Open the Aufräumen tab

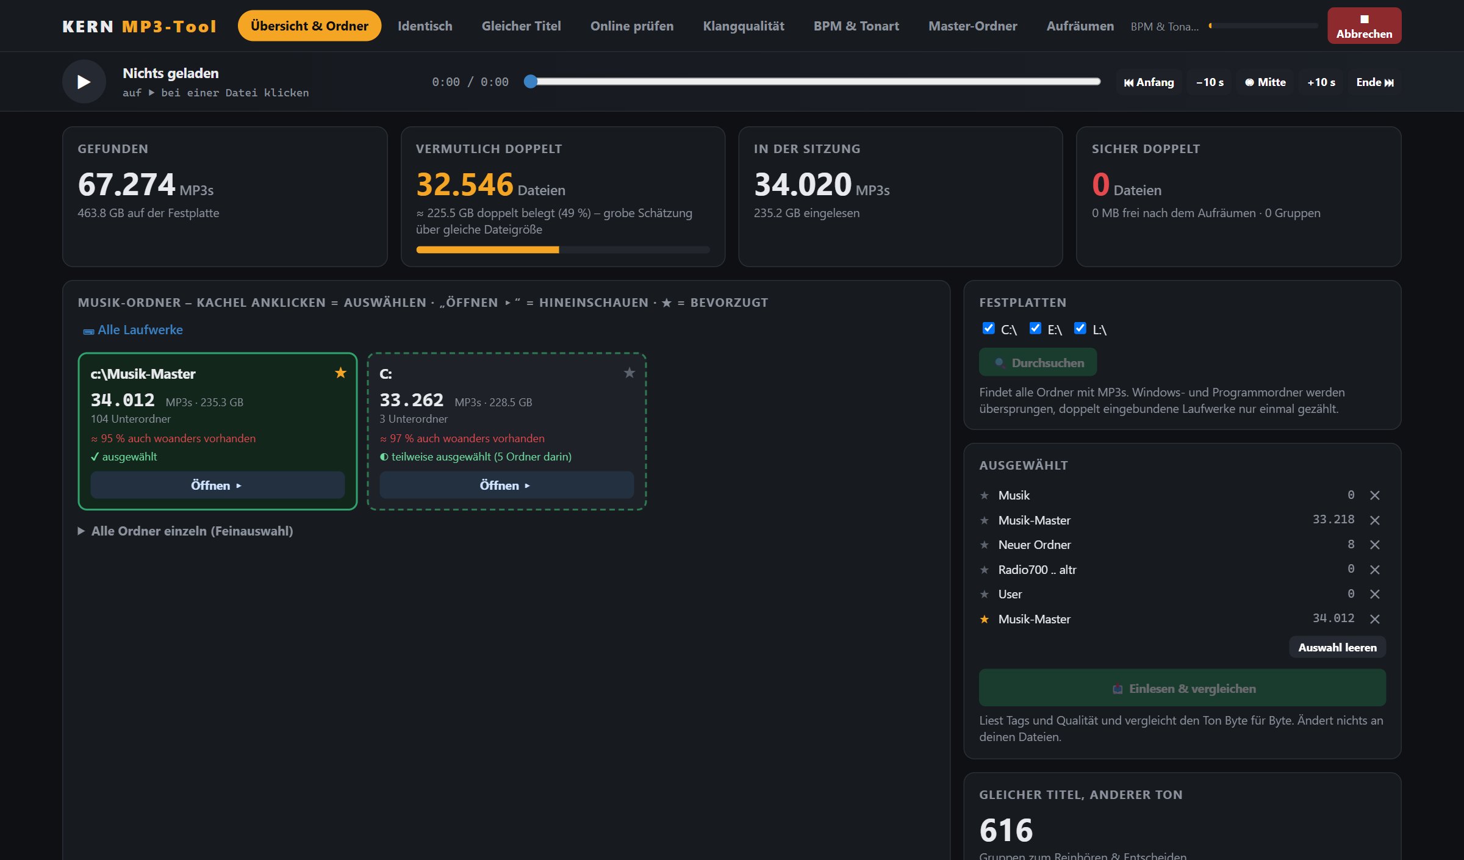click(x=1080, y=26)
